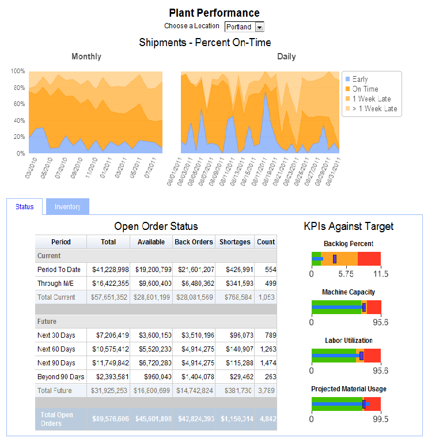Click the Early legend color swatch
Screen dimensions: 424x438
(x=348, y=79)
